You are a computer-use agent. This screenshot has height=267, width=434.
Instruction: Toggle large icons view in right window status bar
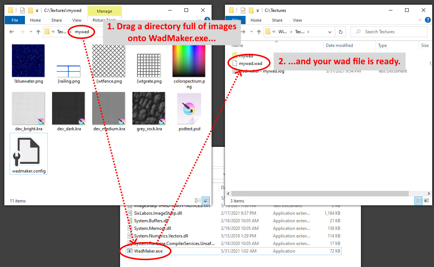[x=427, y=201]
